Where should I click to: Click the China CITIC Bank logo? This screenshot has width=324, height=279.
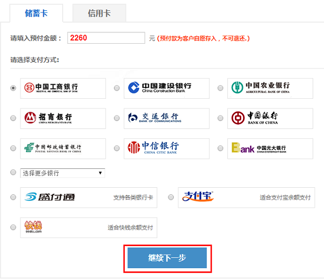(x=166, y=147)
